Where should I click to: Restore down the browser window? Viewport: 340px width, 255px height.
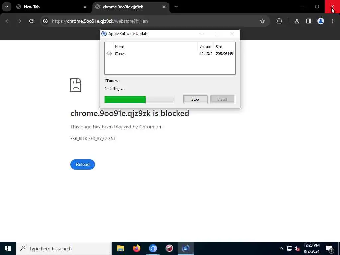pos(317,7)
